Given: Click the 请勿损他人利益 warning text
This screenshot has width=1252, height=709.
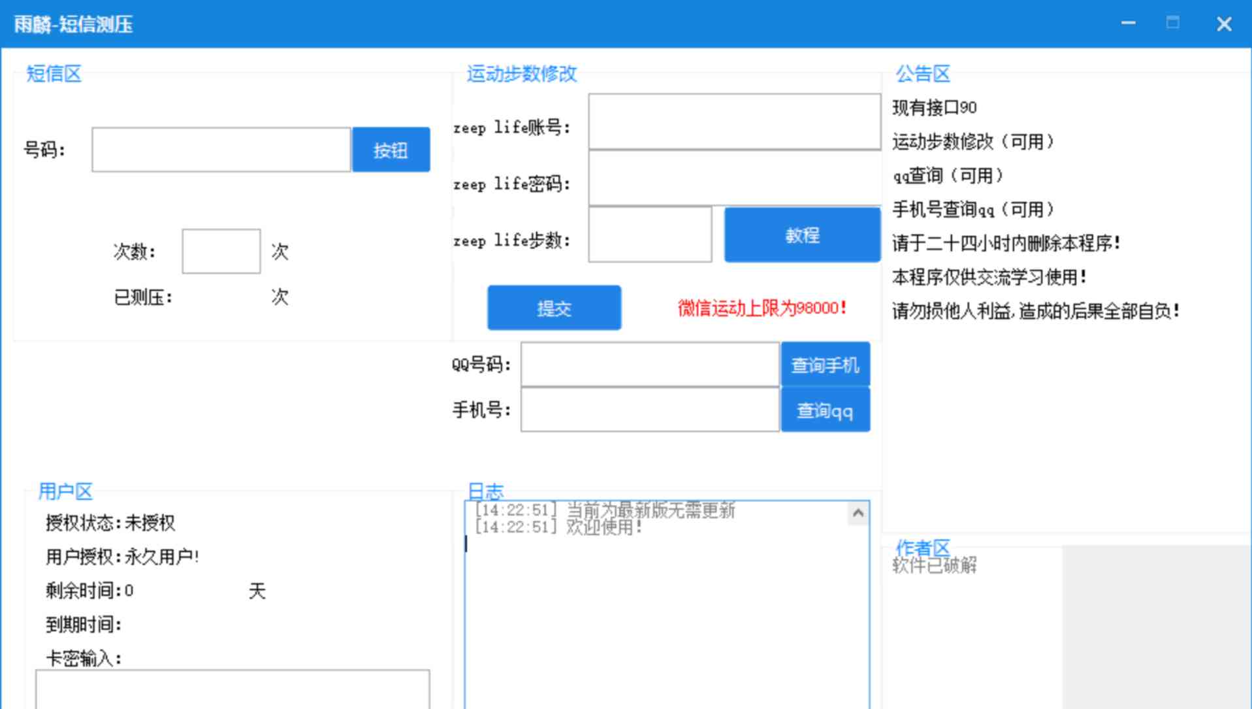Looking at the screenshot, I should 1036,311.
